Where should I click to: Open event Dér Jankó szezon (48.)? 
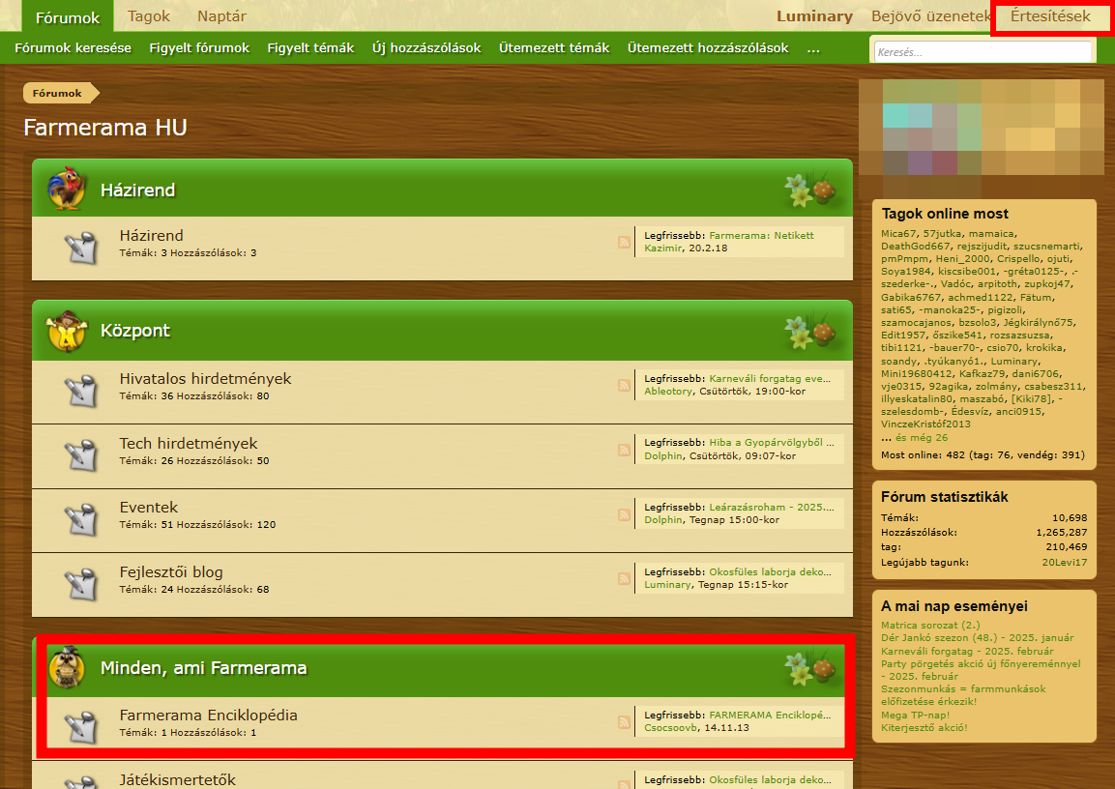click(977, 637)
